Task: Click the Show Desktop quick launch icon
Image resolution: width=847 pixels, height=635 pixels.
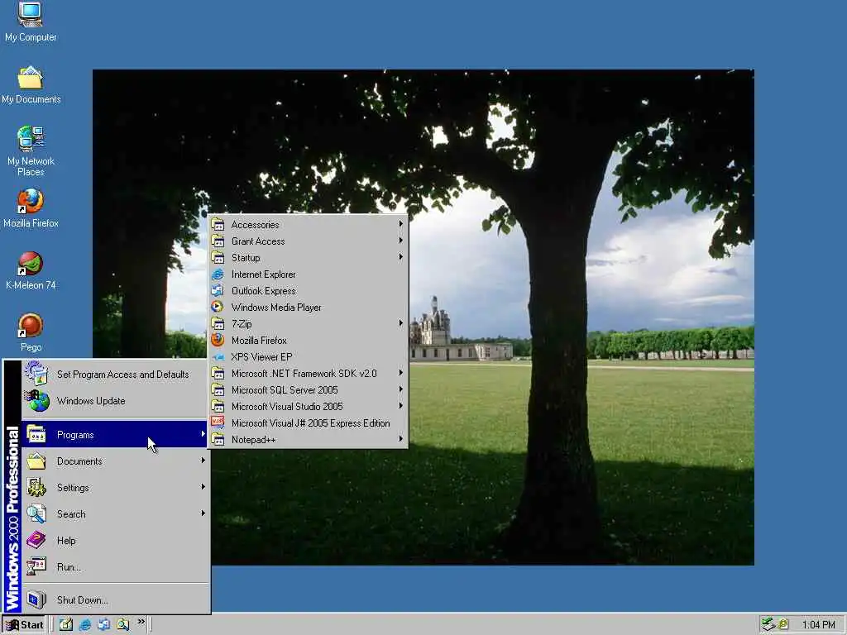Action: 66,625
